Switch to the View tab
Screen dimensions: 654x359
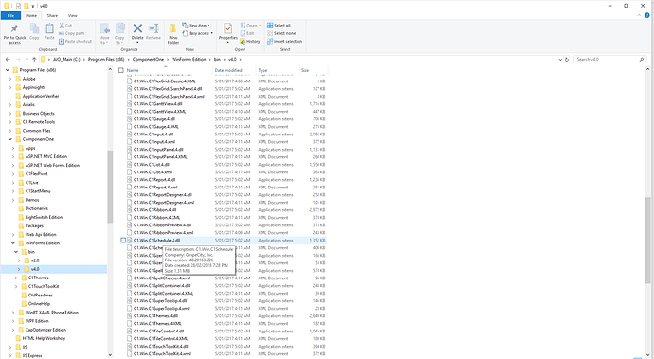tap(73, 15)
